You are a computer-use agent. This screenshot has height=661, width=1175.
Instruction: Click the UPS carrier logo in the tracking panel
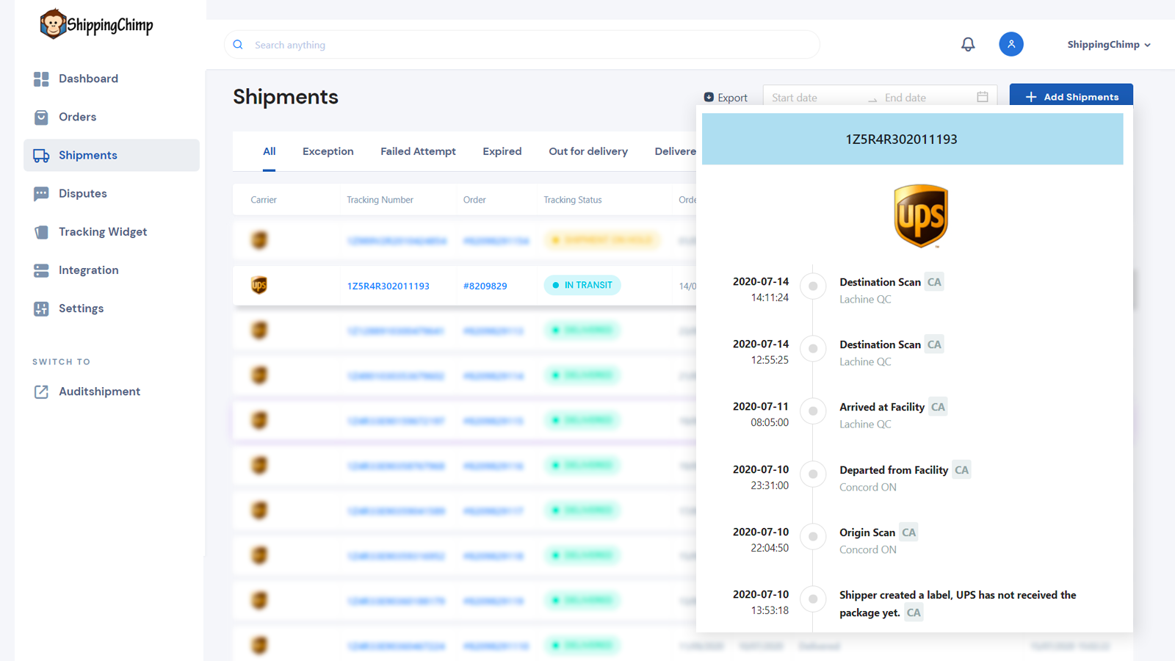click(921, 216)
